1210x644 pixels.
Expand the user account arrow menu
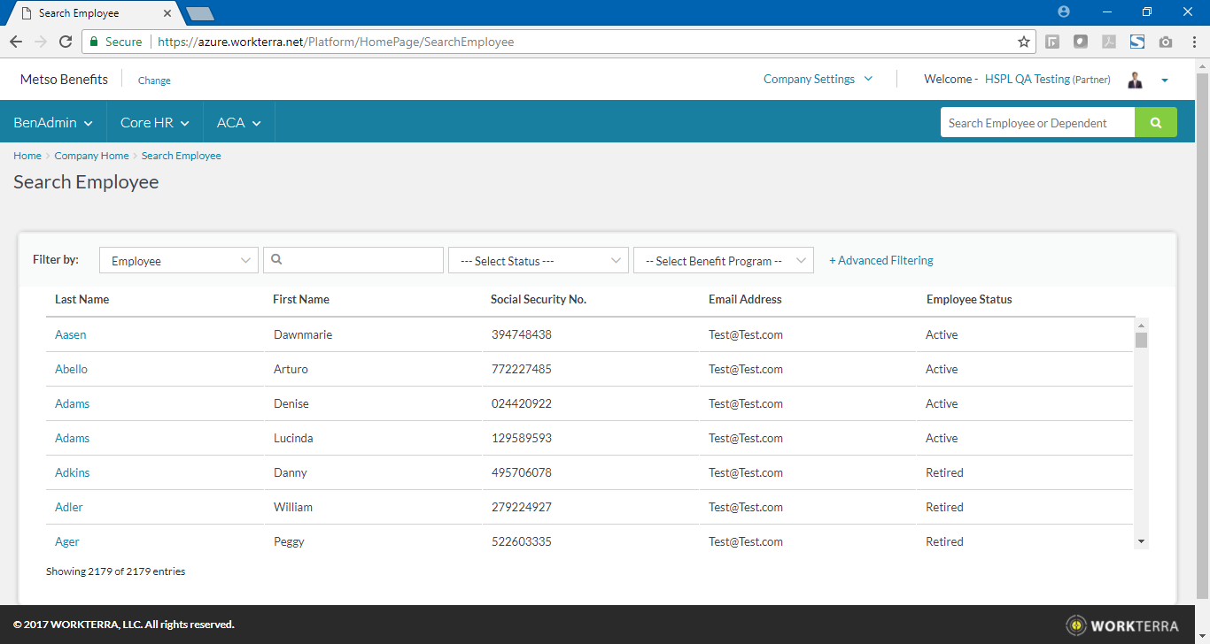[x=1165, y=80]
